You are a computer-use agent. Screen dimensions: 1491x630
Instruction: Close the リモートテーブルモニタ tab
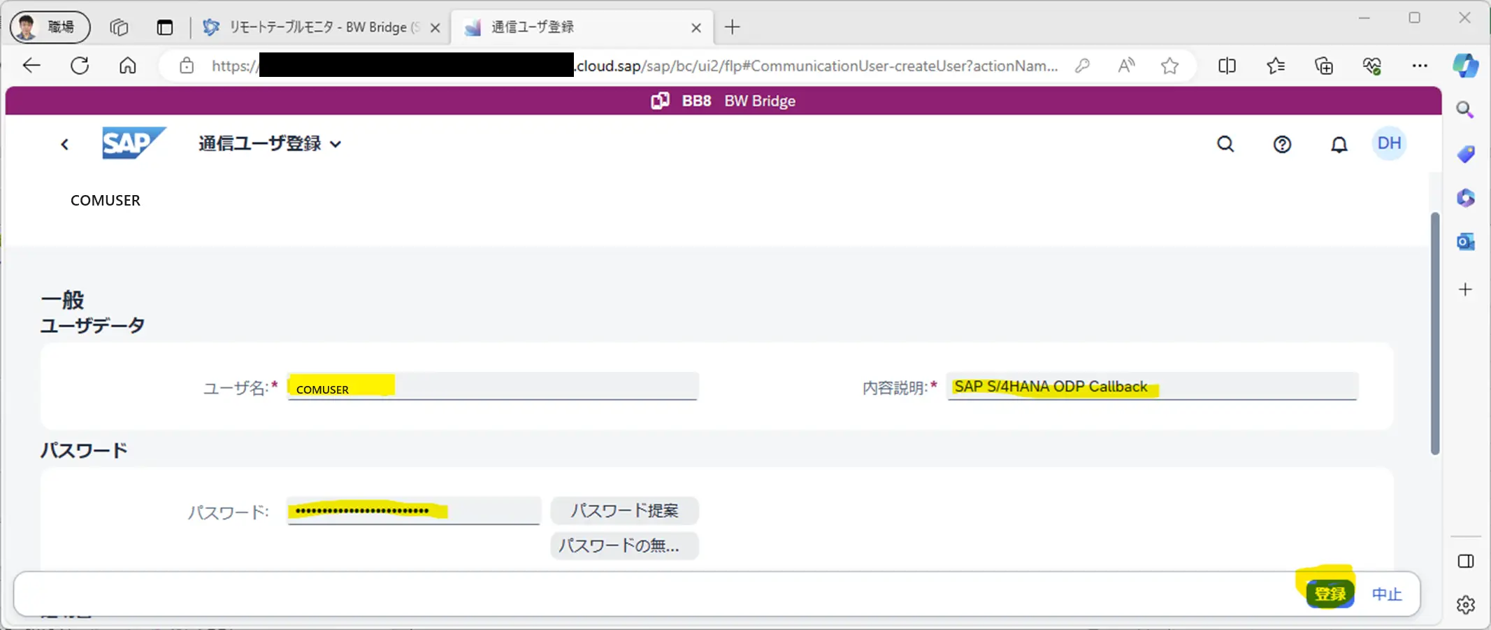point(435,28)
